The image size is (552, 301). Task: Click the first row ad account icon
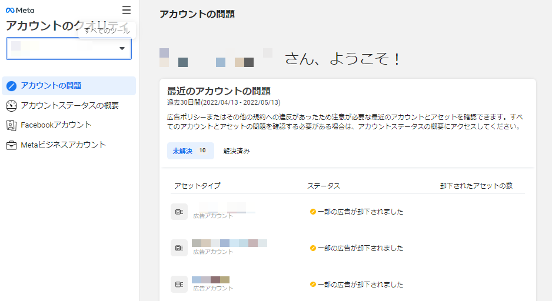click(179, 212)
